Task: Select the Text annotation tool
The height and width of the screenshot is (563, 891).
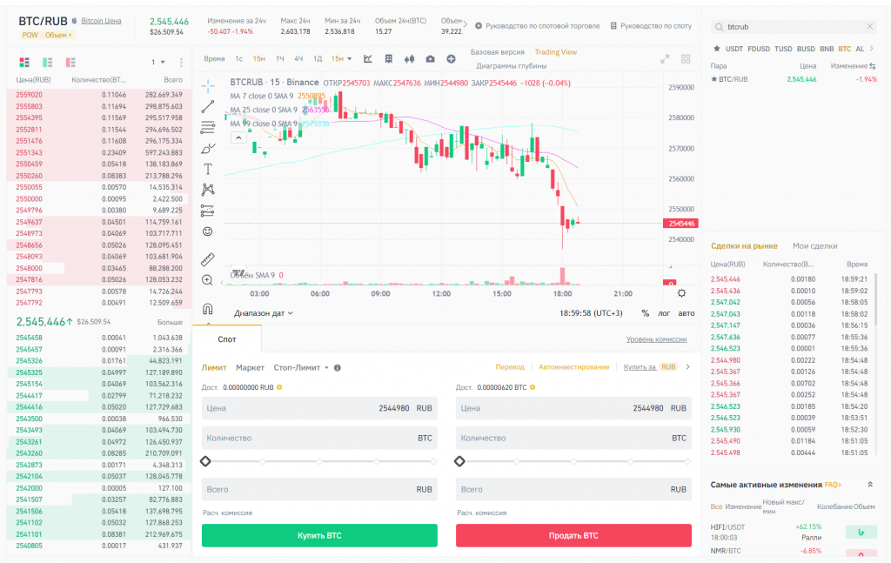Action: tap(208, 169)
